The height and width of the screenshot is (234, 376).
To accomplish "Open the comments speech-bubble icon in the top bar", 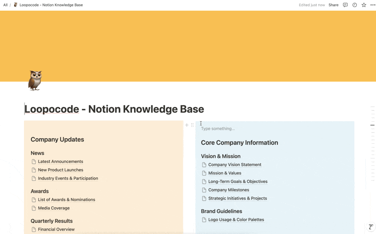I will (345, 5).
